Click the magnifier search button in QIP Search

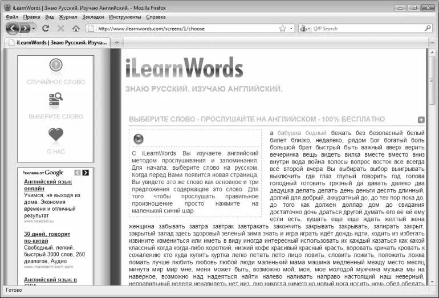point(428,28)
